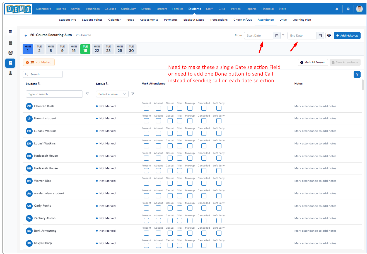The height and width of the screenshot is (254, 367).
Task: Check Present for Zachary Alston
Action: [x=146, y=221]
